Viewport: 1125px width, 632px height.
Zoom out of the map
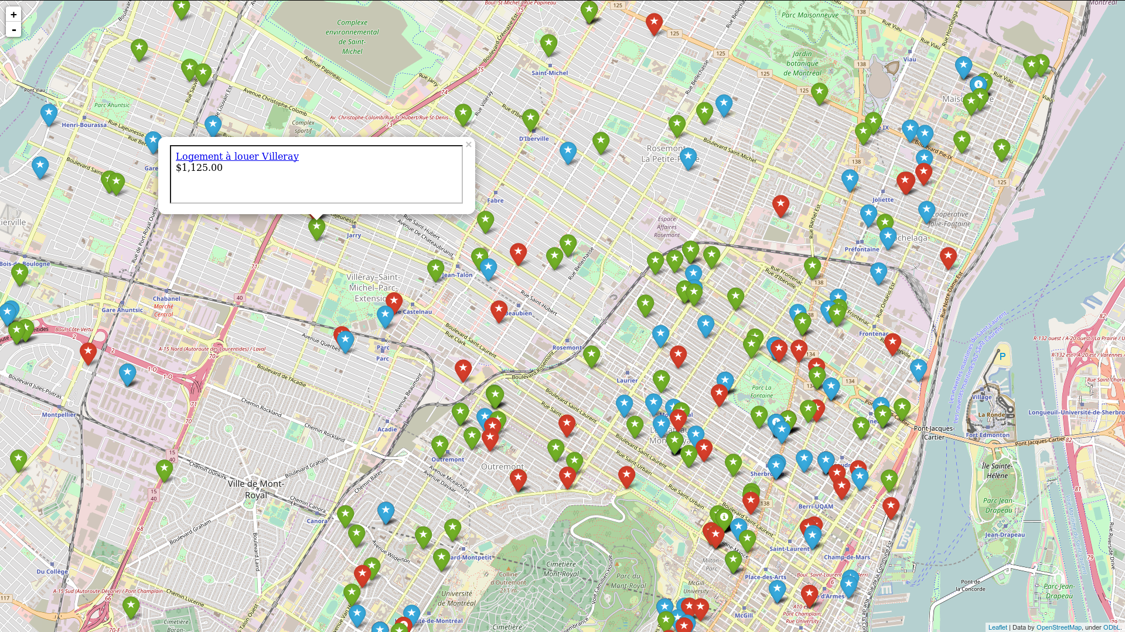coord(13,30)
